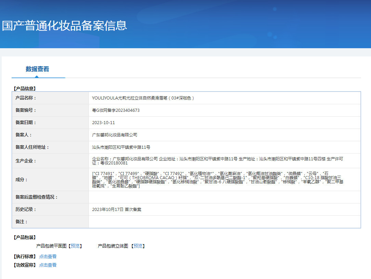371x279 pixels.
Task: Click the 备案后监督检查情况 row label
Action: (x=37, y=197)
